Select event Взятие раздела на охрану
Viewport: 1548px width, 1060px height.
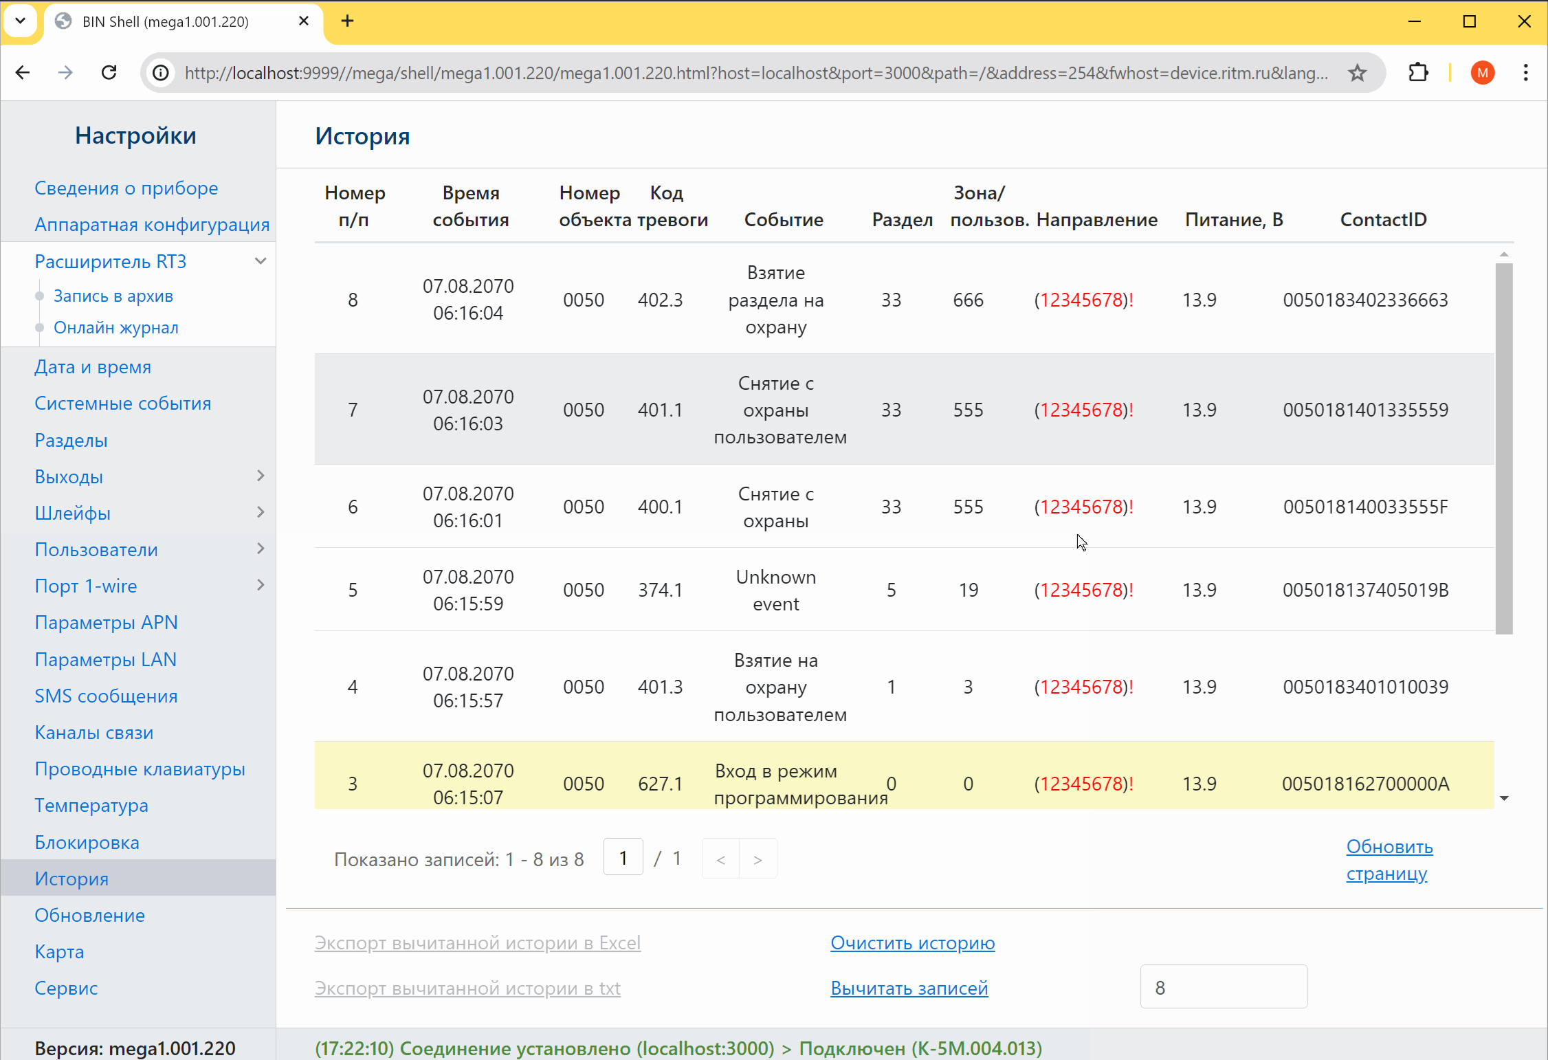[776, 300]
